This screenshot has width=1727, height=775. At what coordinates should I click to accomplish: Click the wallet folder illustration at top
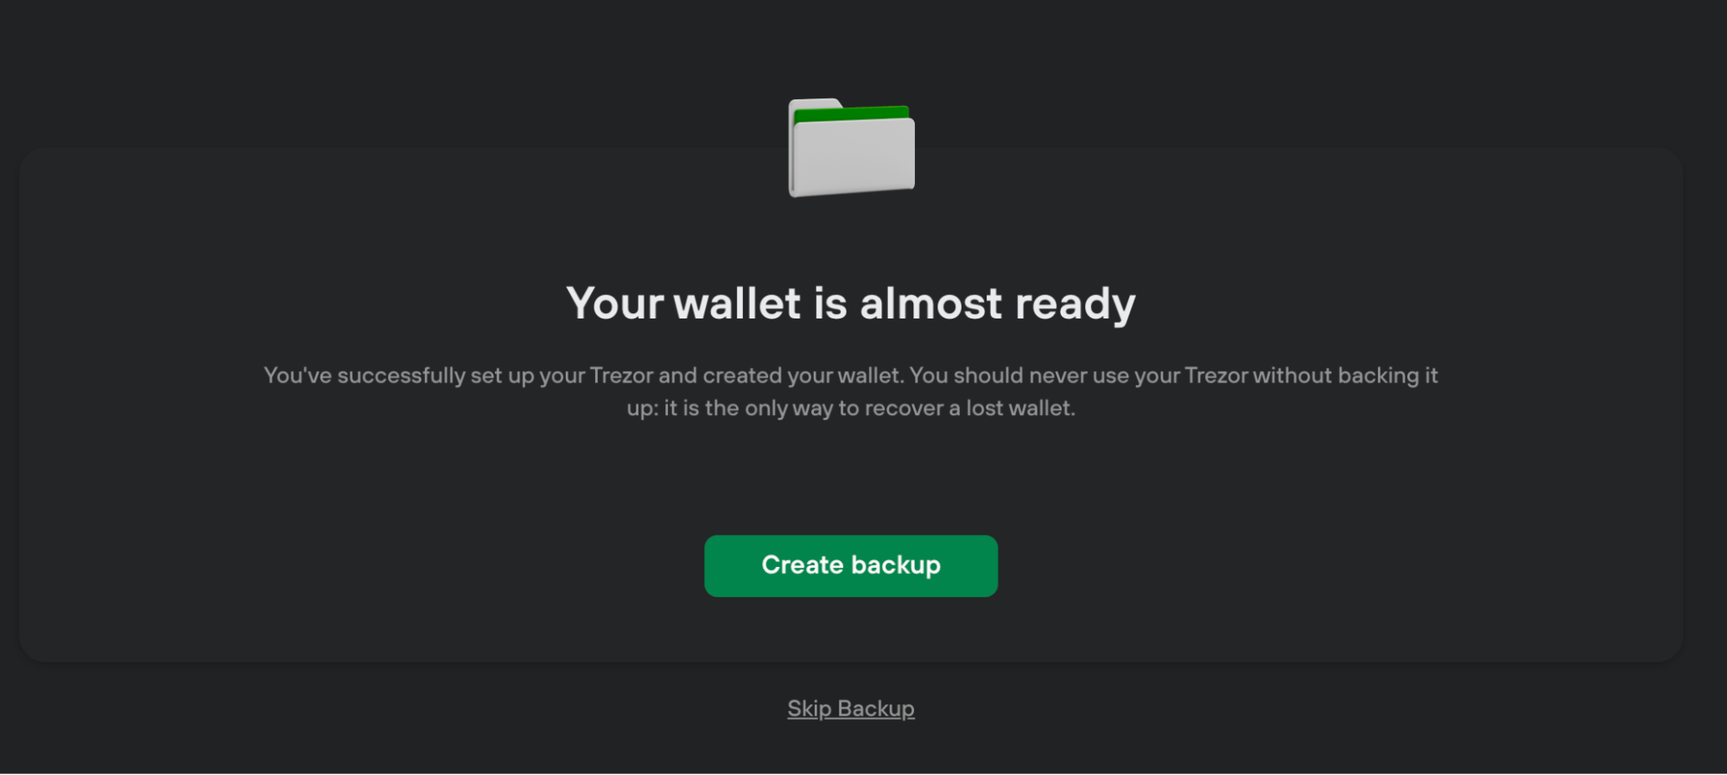(851, 148)
